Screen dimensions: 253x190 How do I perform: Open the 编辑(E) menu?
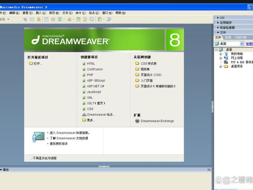(14, 13)
